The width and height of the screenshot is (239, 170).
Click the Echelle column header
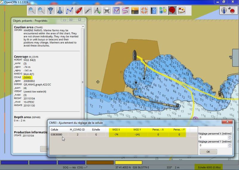96,130
